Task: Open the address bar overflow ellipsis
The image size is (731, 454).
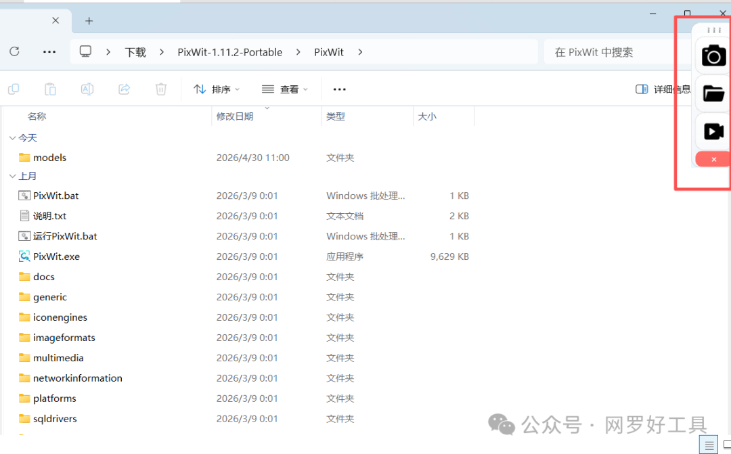Action: coord(49,51)
